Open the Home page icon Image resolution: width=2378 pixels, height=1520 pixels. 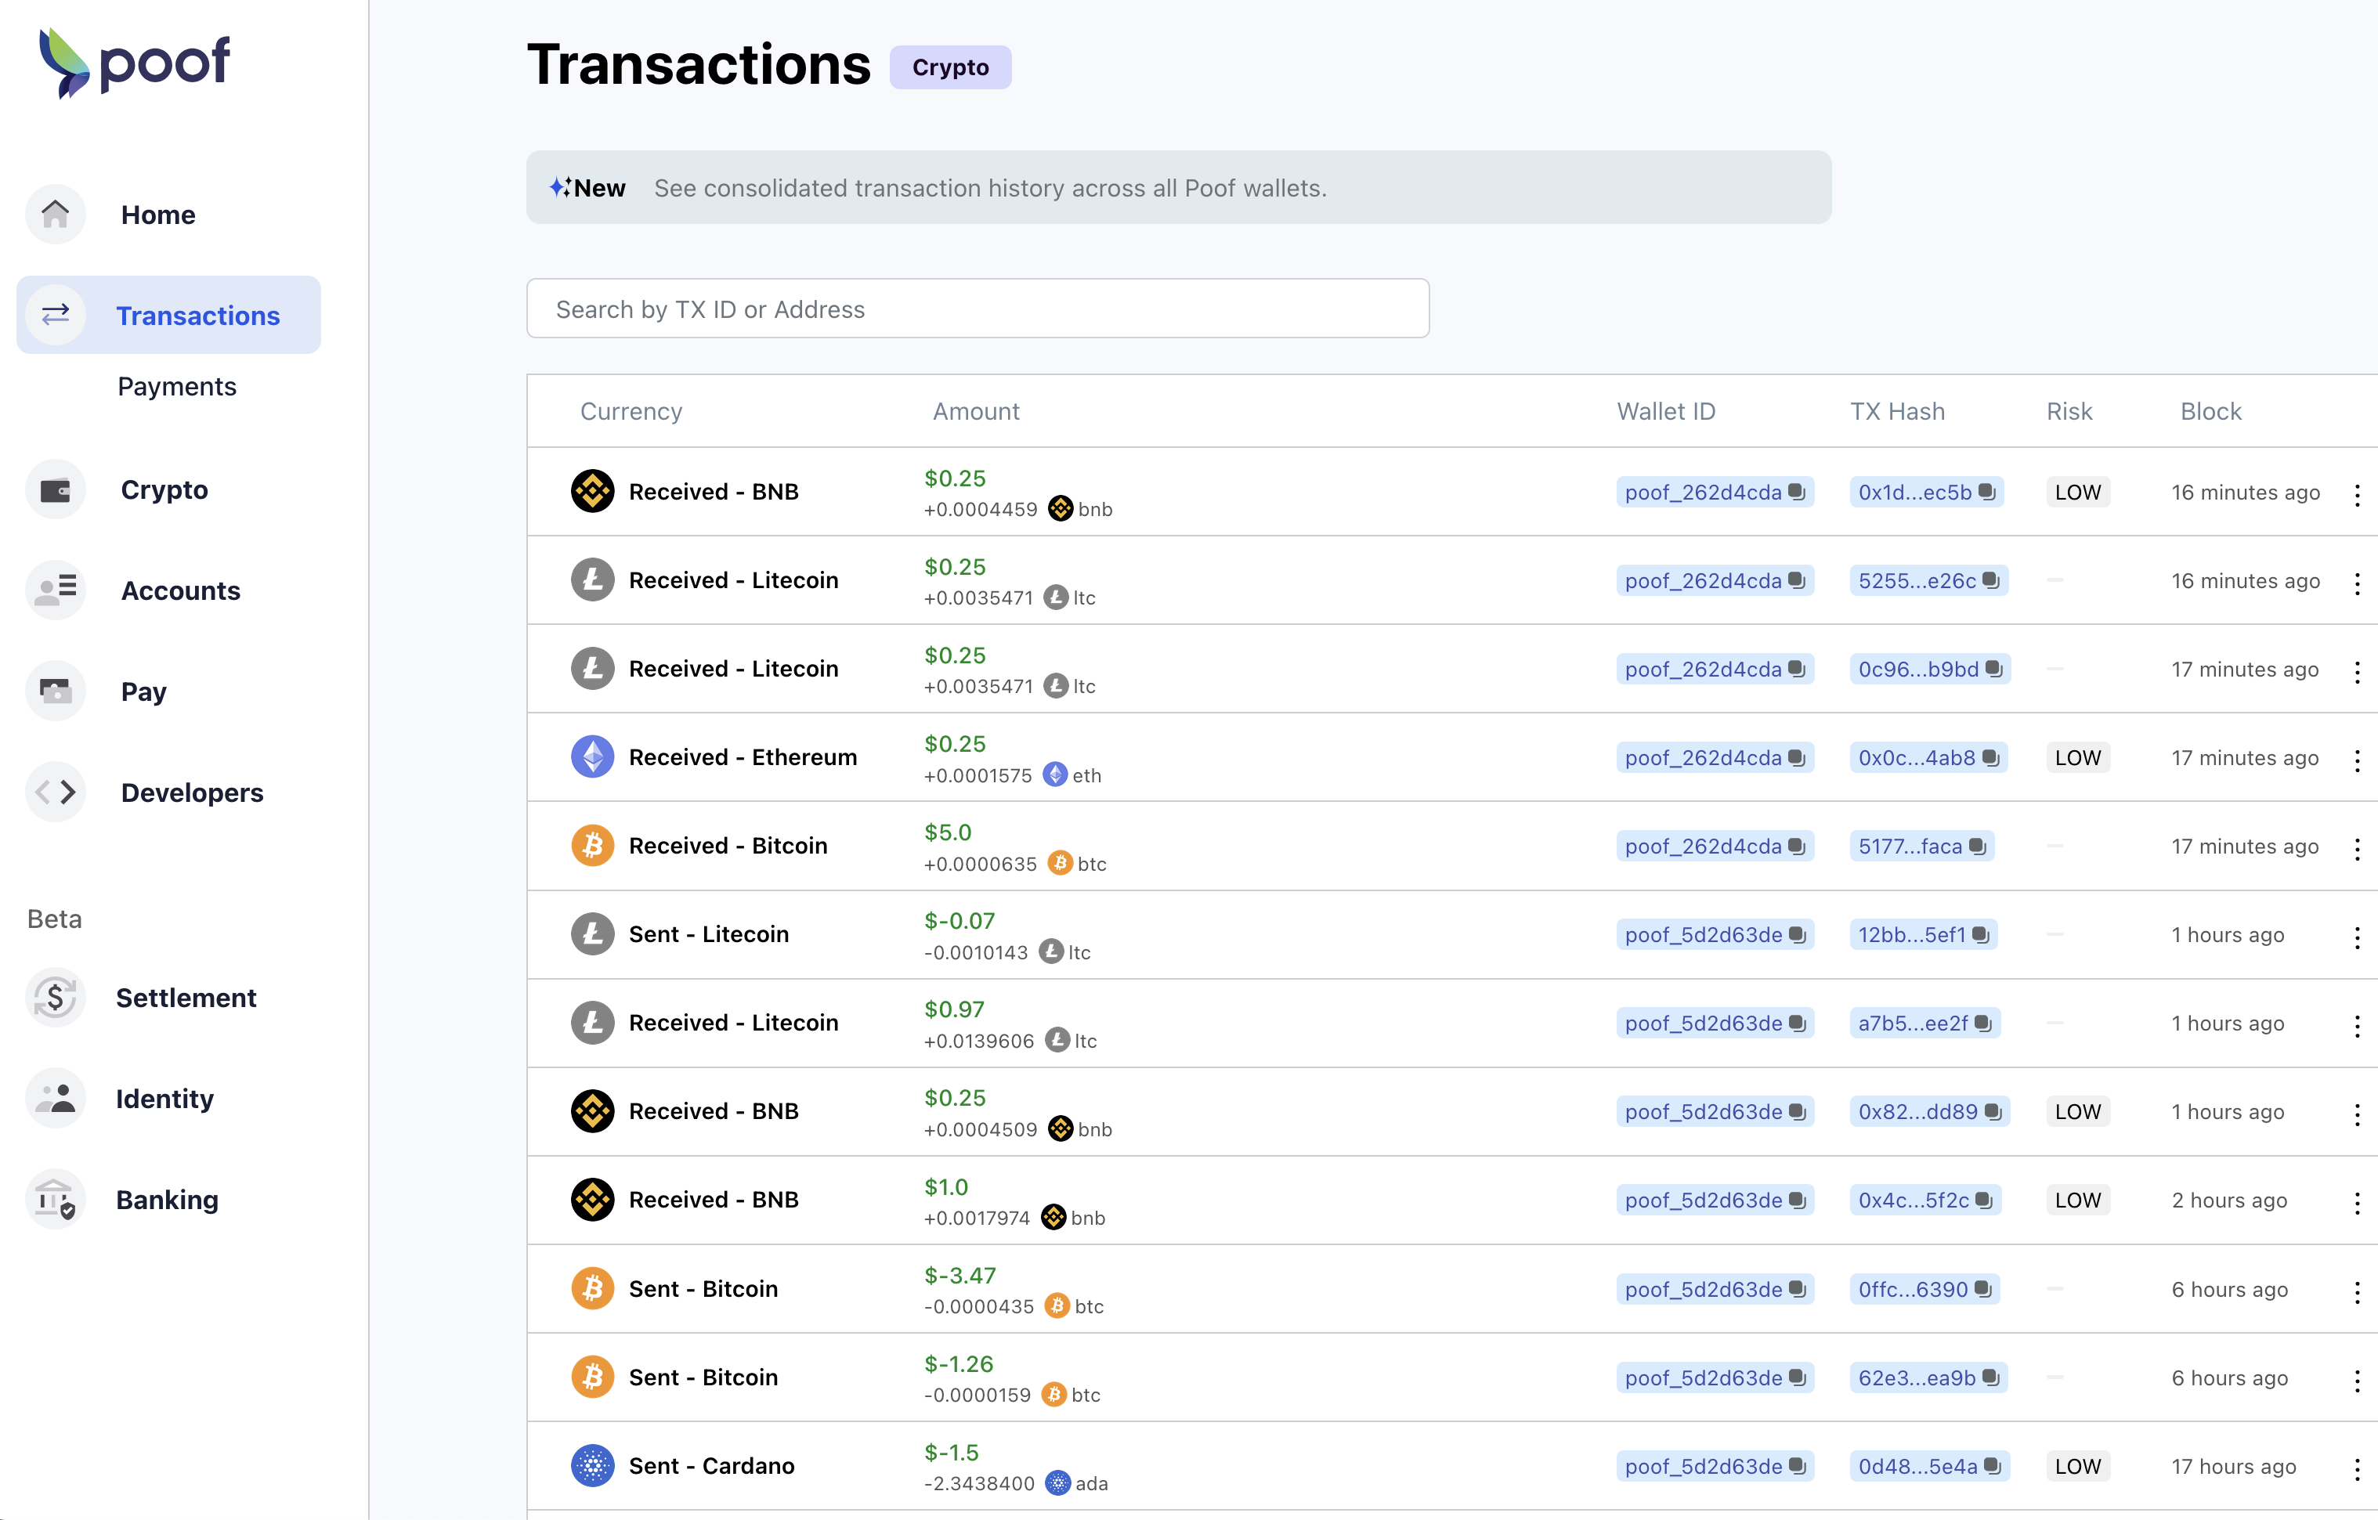[56, 215]
